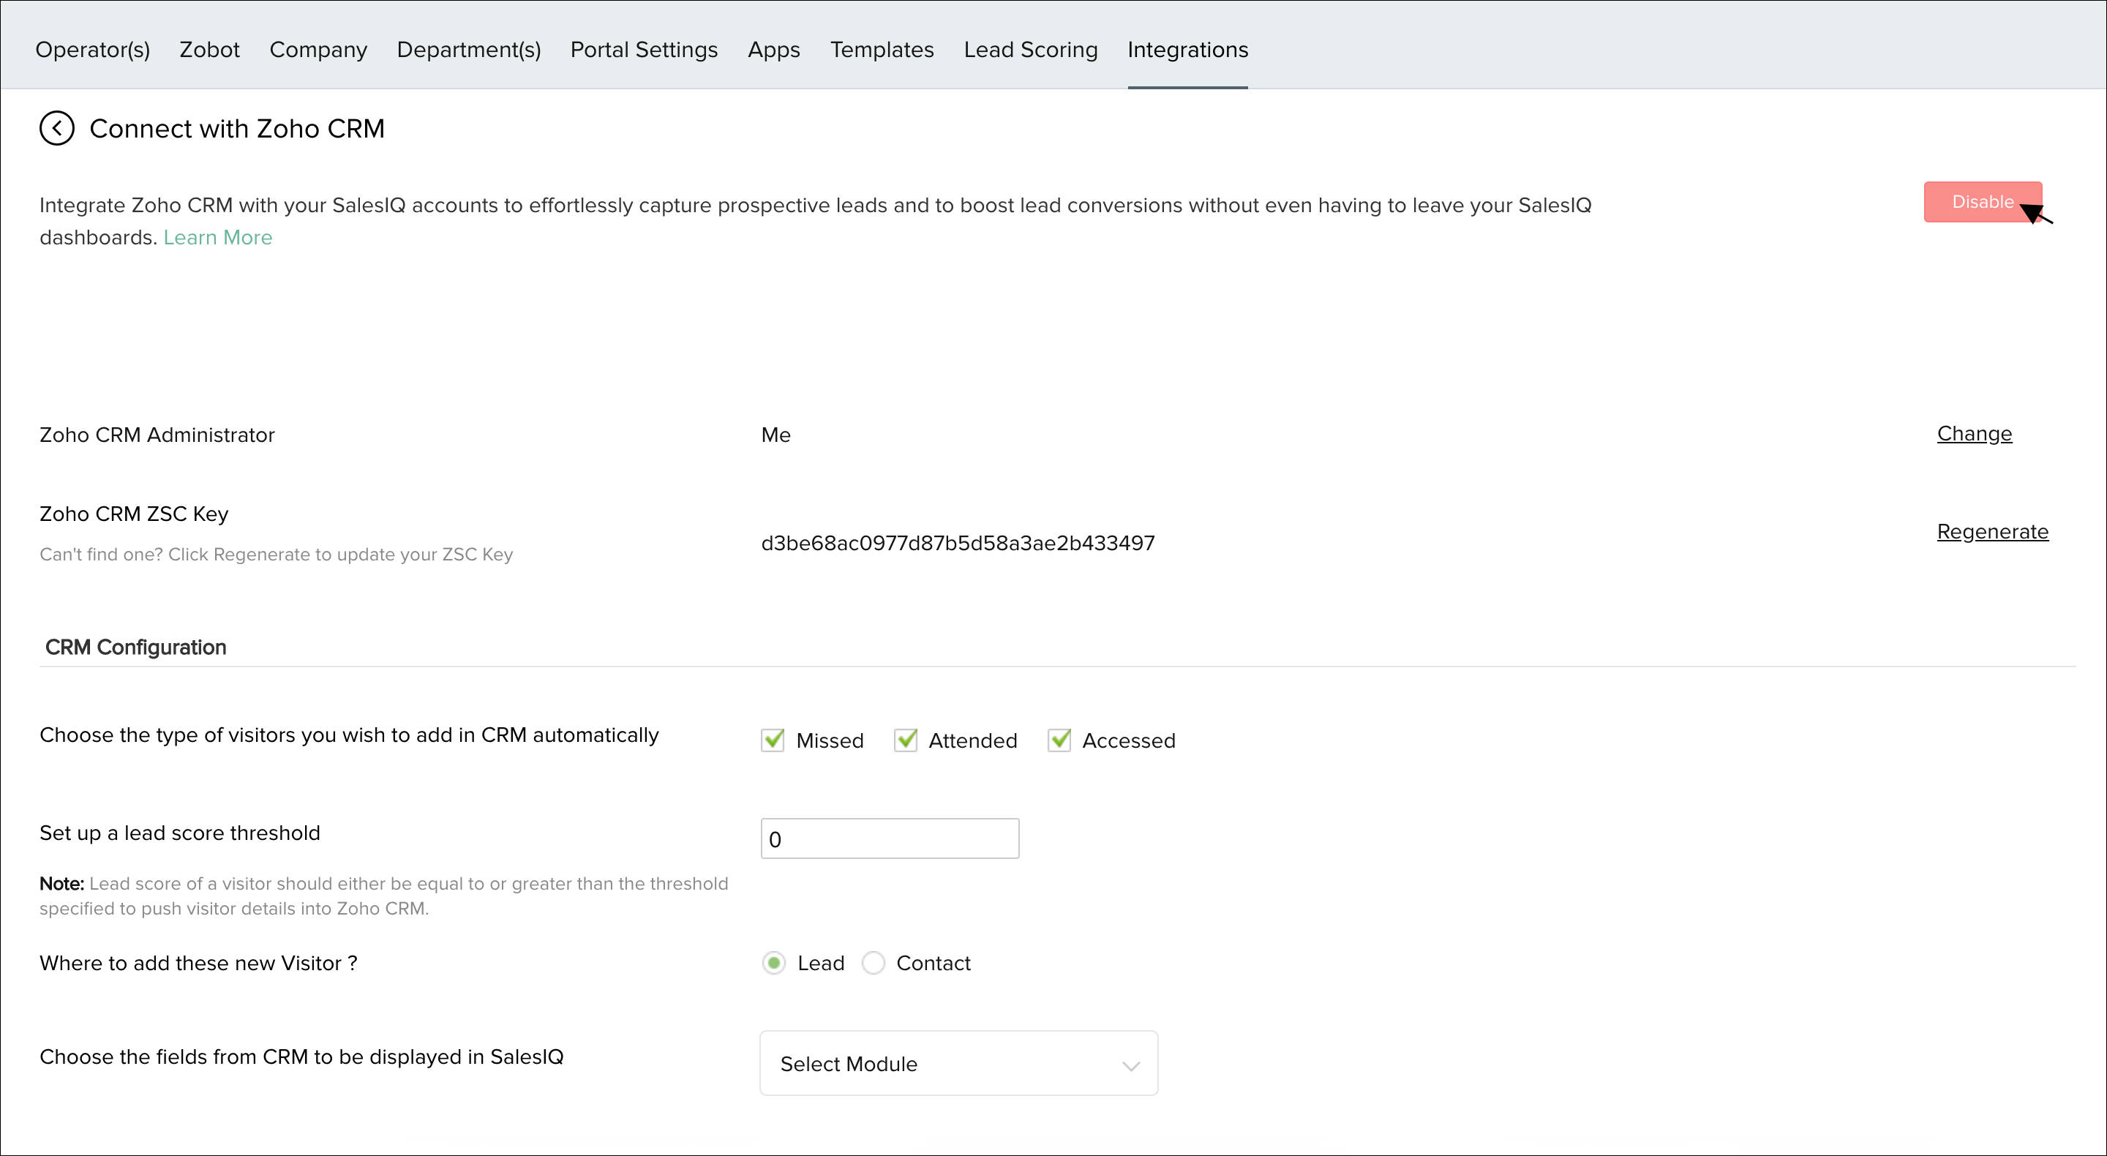Switch to the Zobot tab
The height and width of the screenshot is (1156, 2107).
pos(209,50)
